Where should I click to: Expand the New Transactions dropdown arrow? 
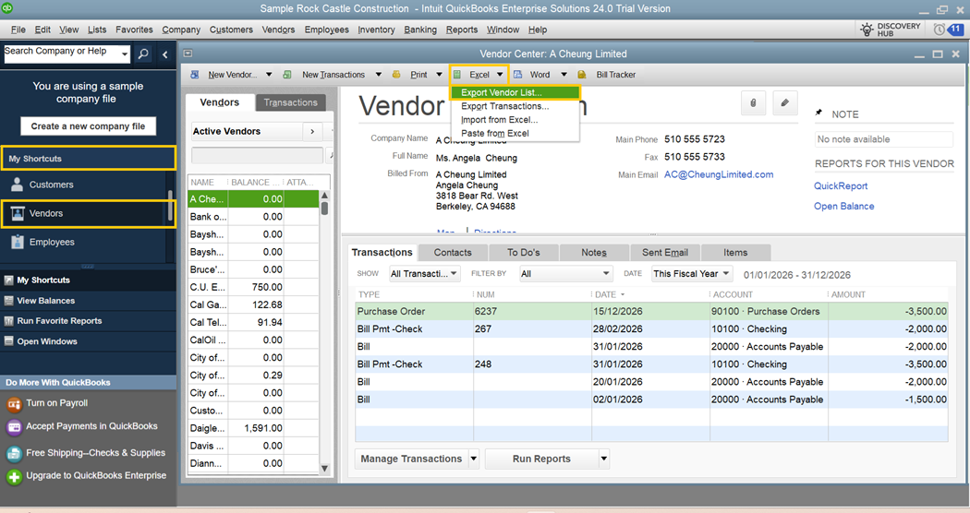378,75
